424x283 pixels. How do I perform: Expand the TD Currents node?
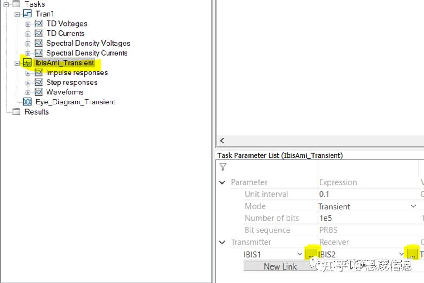coord(28,34)
